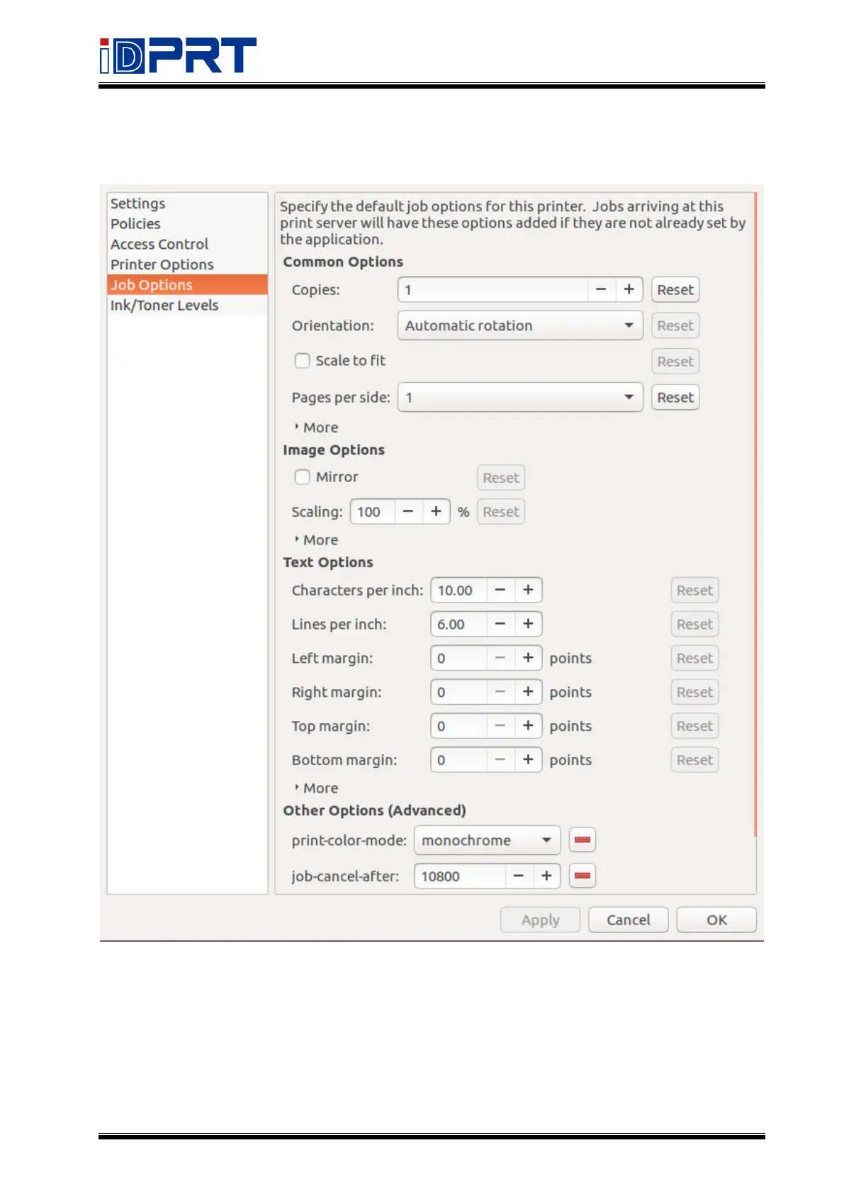Reset the Top margin
Image resolution: width=844 pixels, height=1194 pixels.
694,726
